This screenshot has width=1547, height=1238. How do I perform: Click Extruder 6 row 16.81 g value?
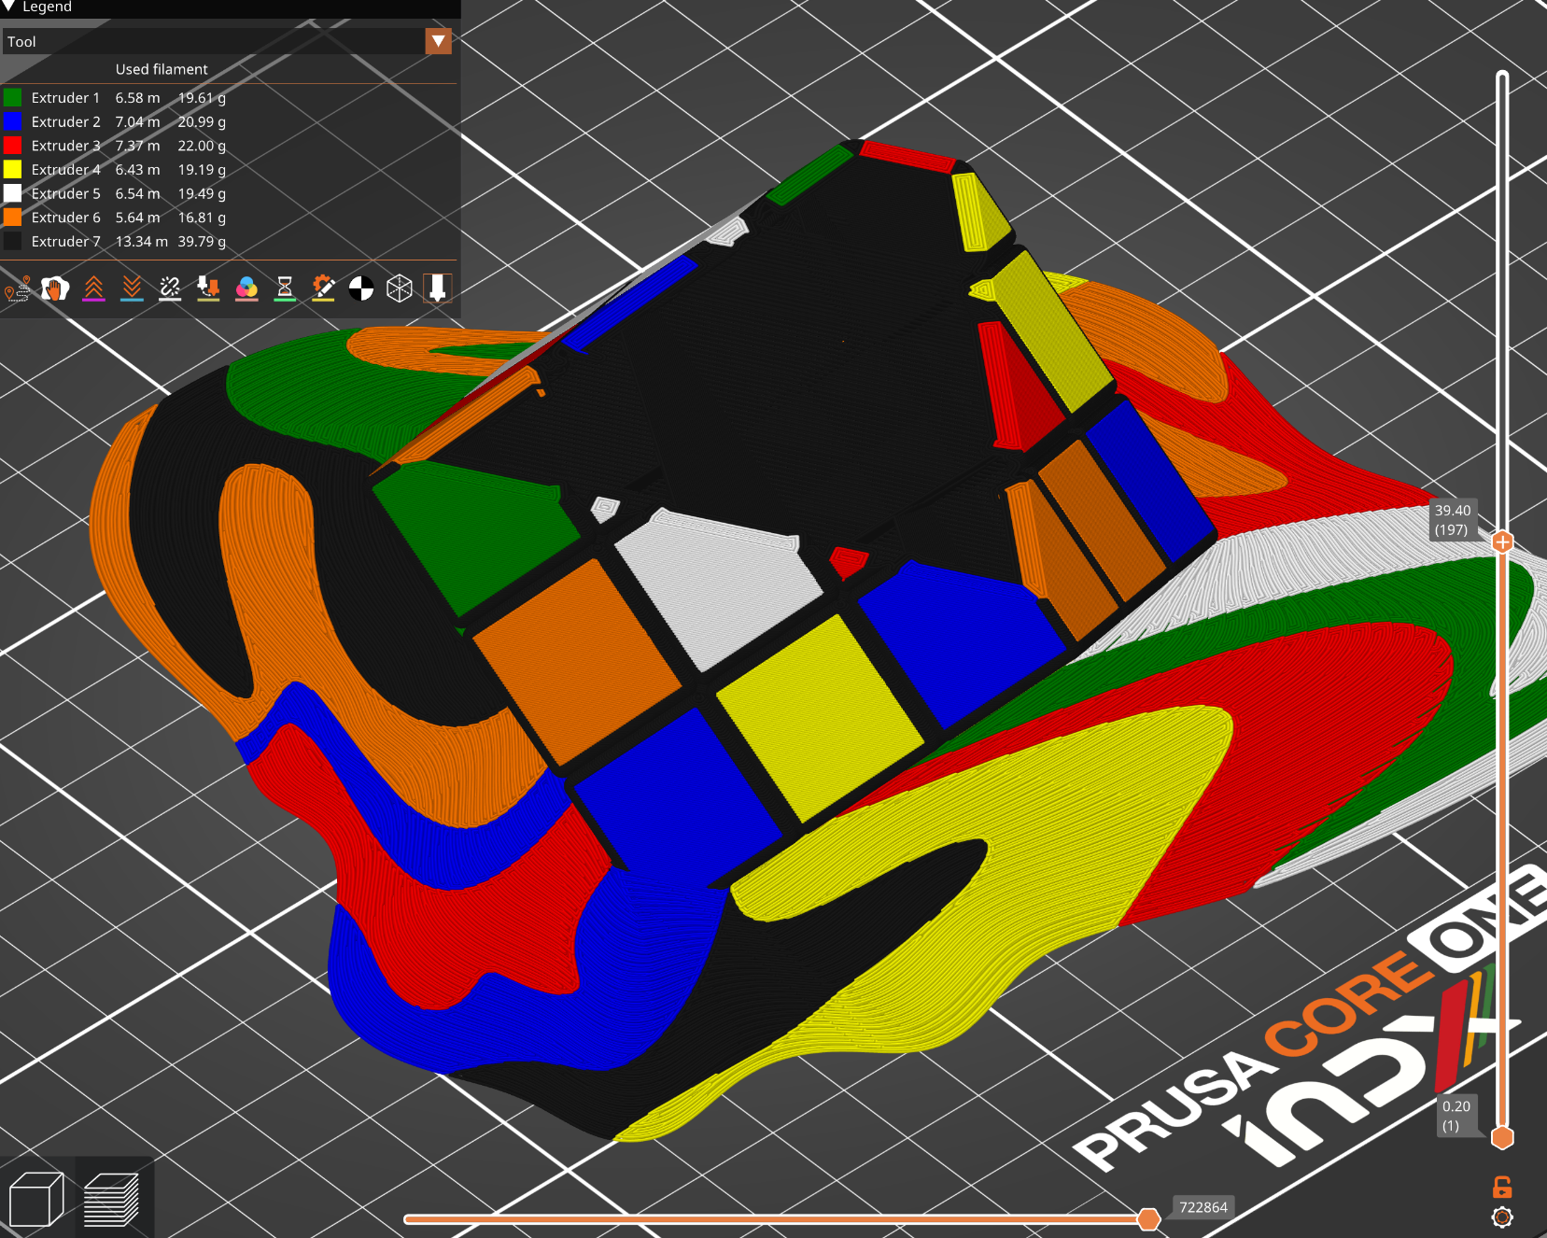[202, 218]
